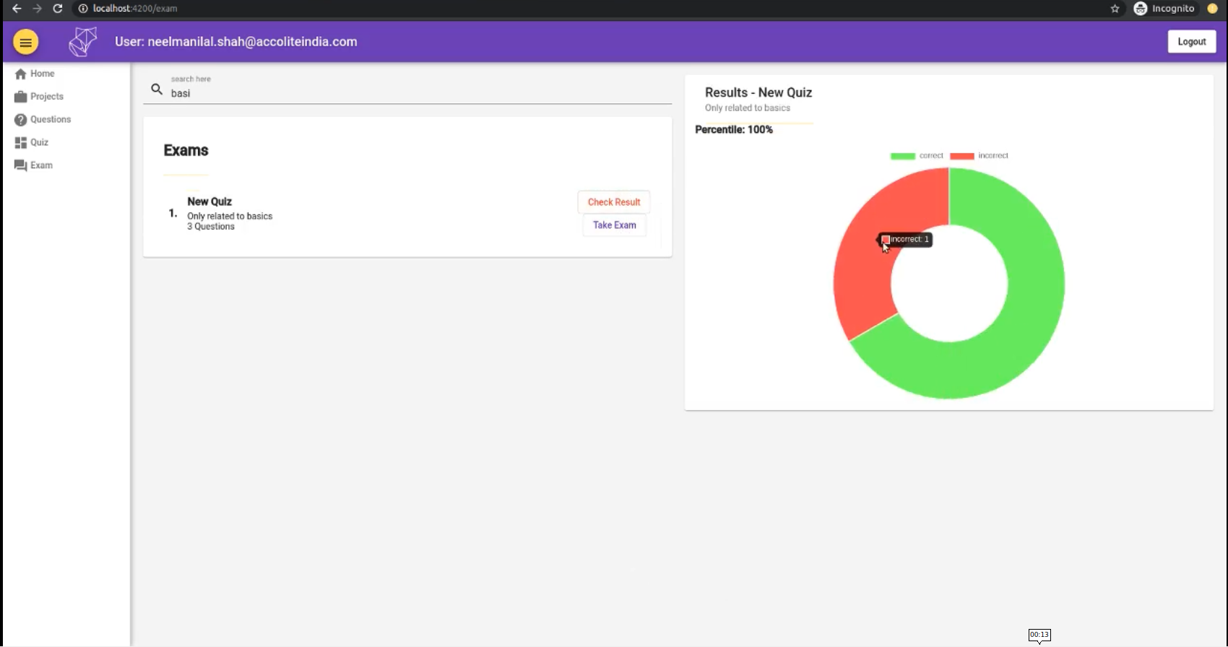
Task: Click the Quiz dashboard icon
Action: click(20, 143)
